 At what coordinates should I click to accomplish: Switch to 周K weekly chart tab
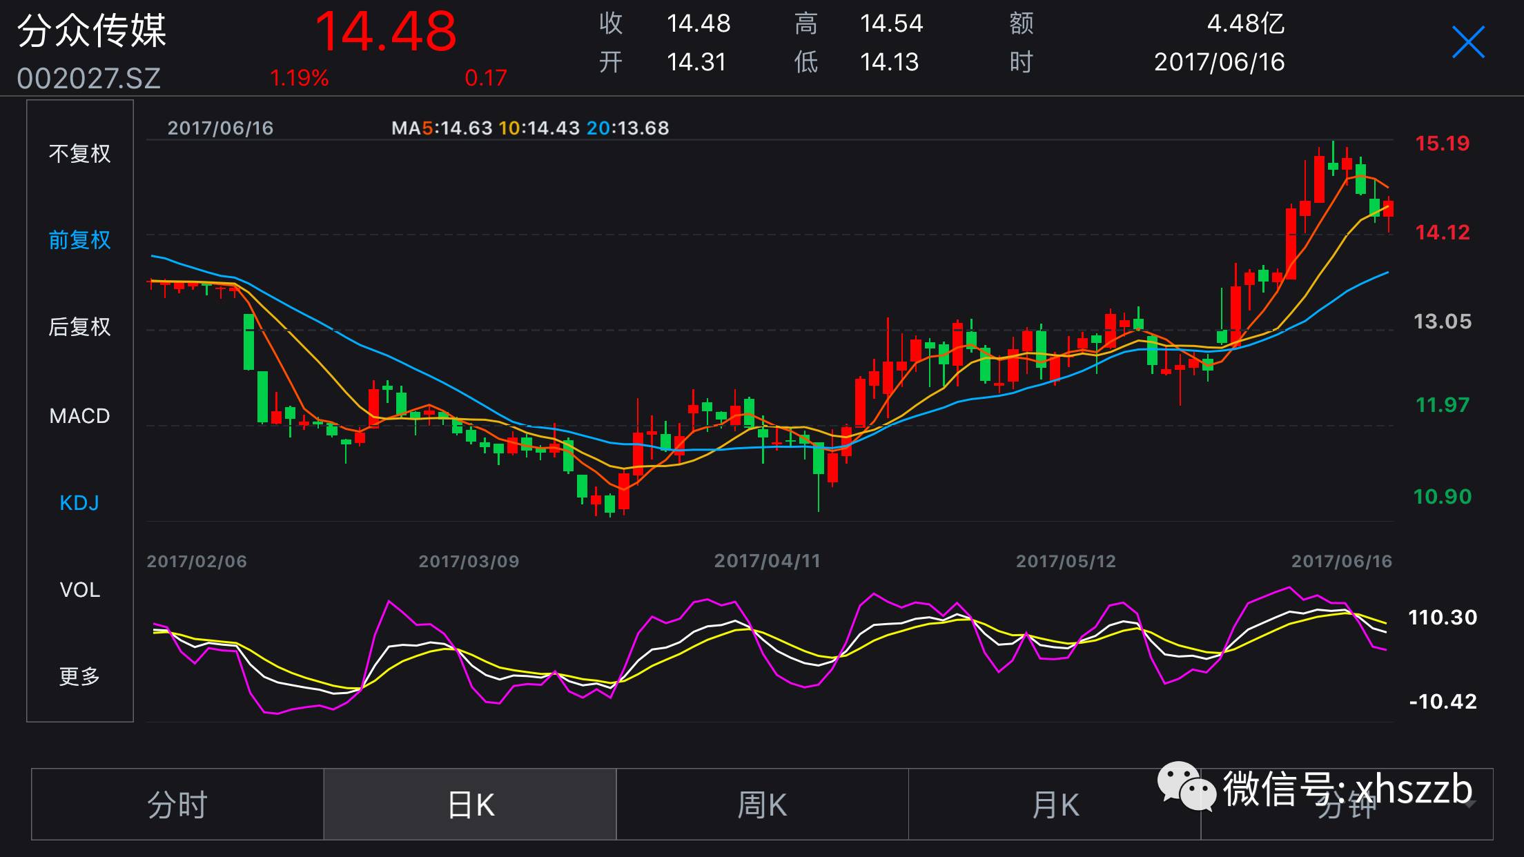click(762, 805)
